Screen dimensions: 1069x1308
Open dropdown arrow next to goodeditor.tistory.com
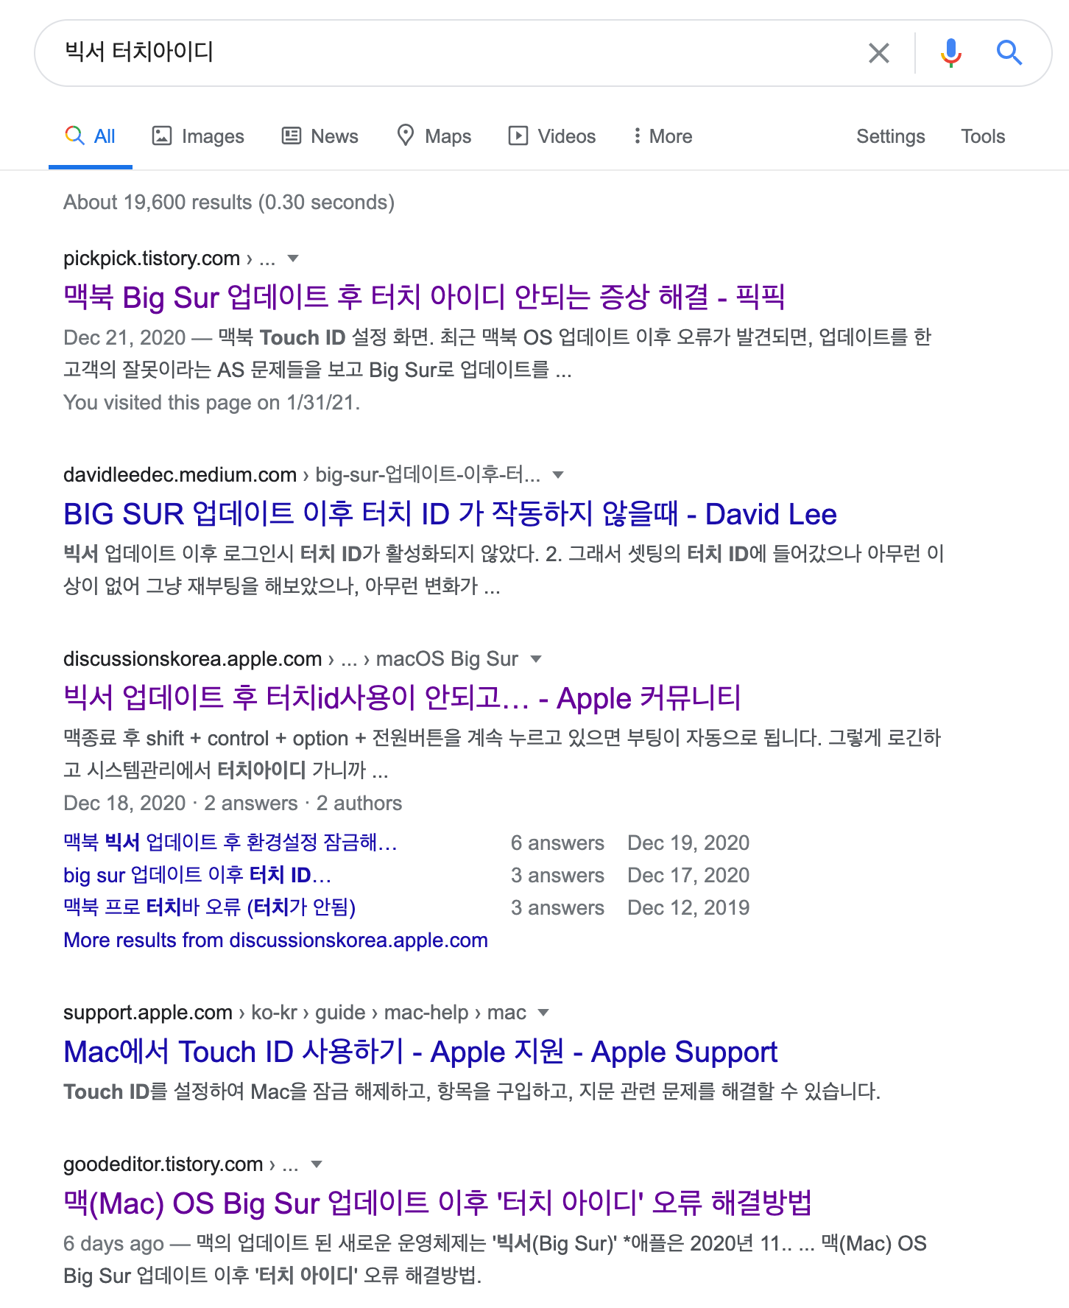point(317,1164)
